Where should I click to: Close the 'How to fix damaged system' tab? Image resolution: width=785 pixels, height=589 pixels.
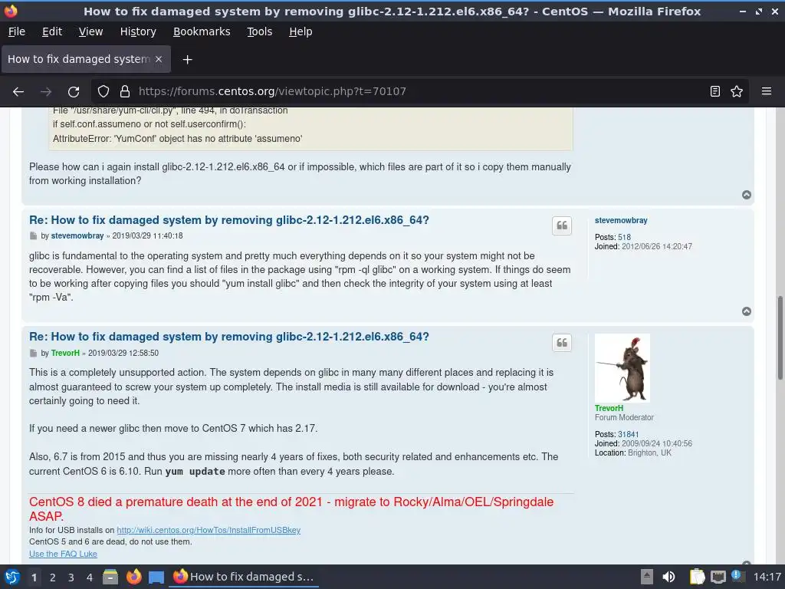[159, 59]
